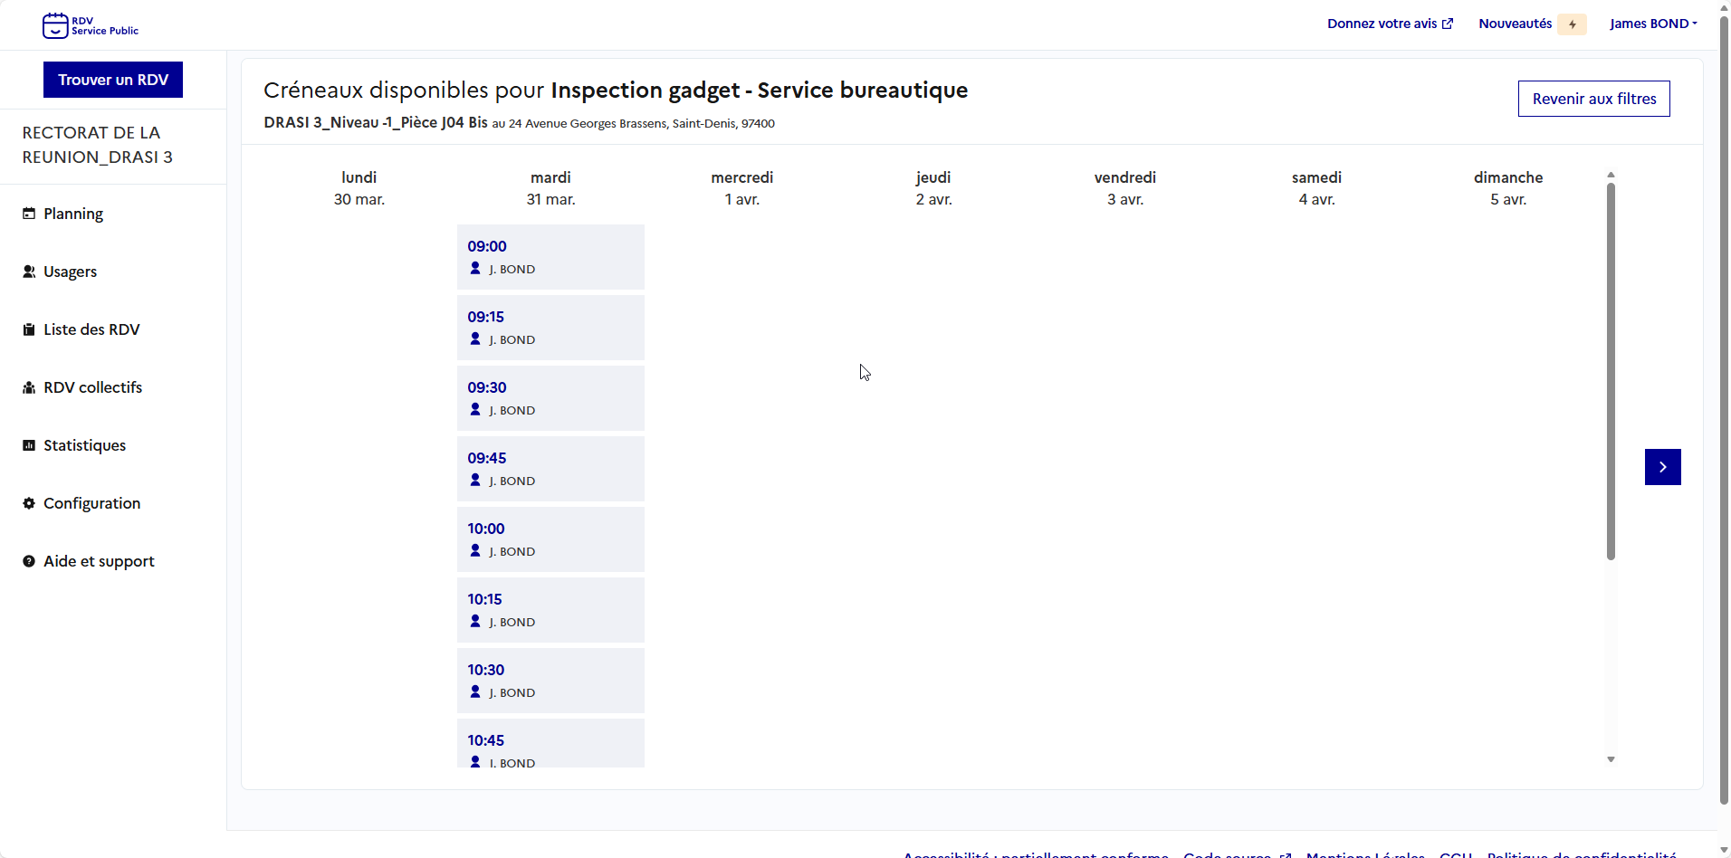The width and height of the screenshot is (1731, 858).
Task: Open the James BOND account dropdown
Action: coord(1653,24)
